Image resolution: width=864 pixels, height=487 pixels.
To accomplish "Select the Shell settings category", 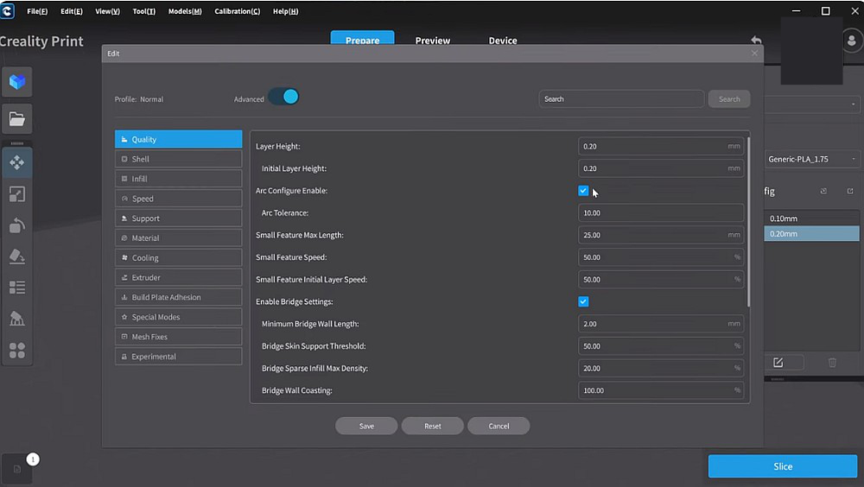I will point(179,159).
